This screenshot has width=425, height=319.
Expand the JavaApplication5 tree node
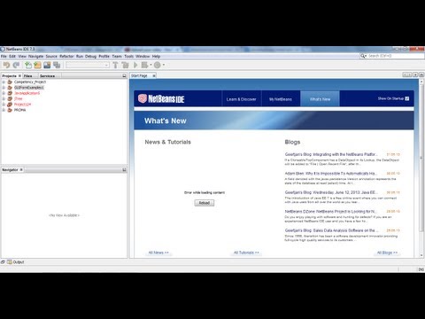pos(4,93)
